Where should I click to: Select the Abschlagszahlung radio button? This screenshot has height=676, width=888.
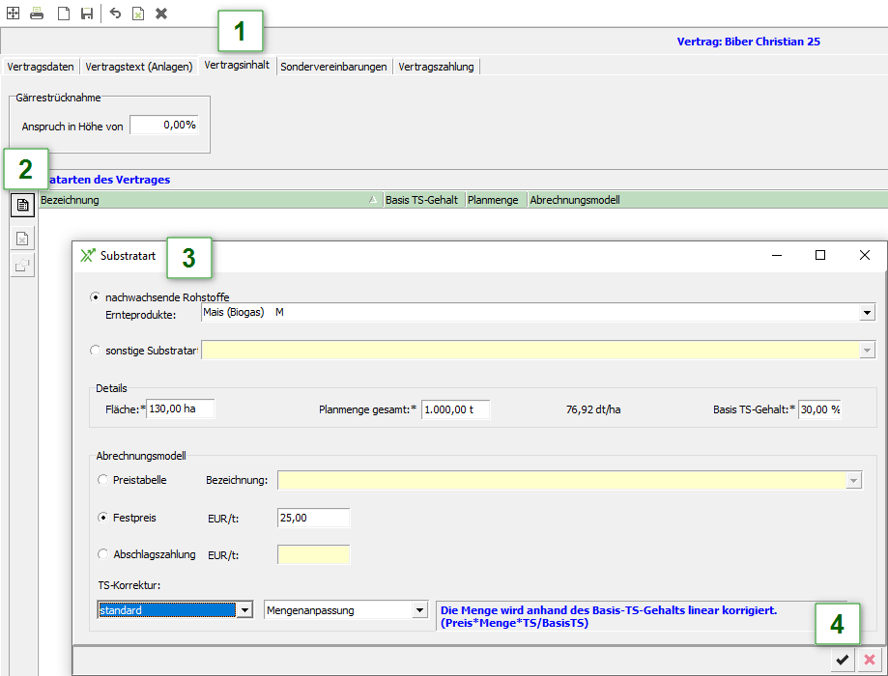[103, 554]
